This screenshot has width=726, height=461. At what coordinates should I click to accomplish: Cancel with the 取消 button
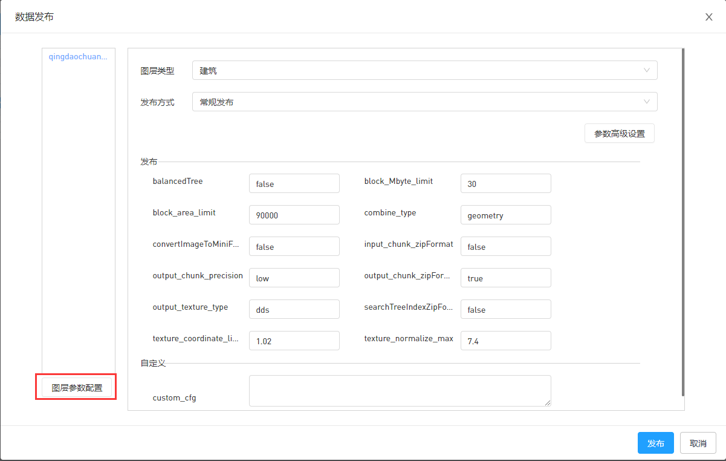point(698,443)
